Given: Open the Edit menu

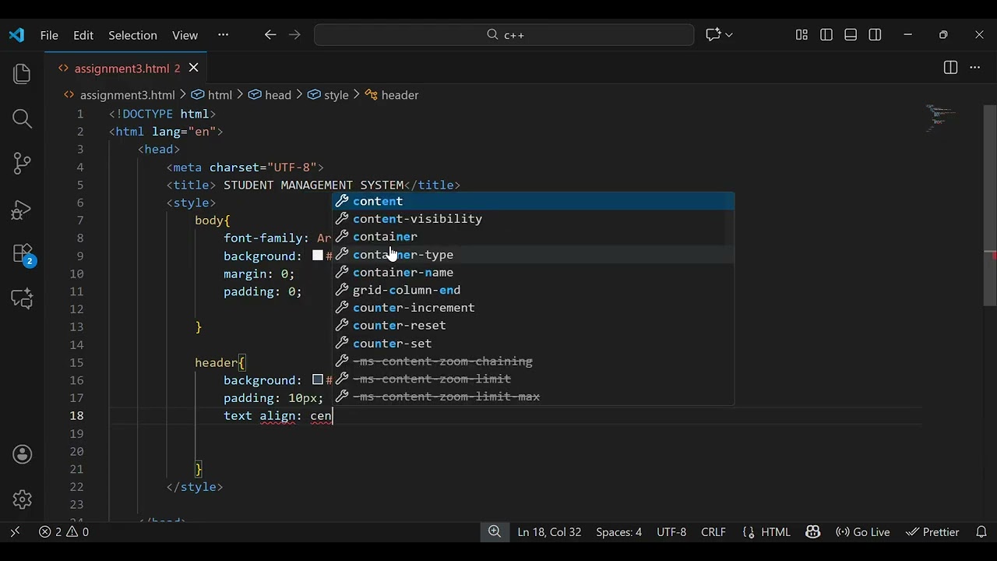Looking at the screenshot, I should click(x=83, y=35).
